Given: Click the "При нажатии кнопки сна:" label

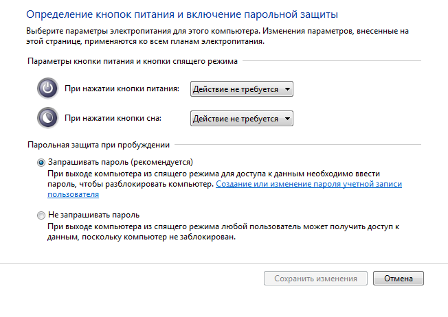Looking at the screenshot, I should click(113, 118).
